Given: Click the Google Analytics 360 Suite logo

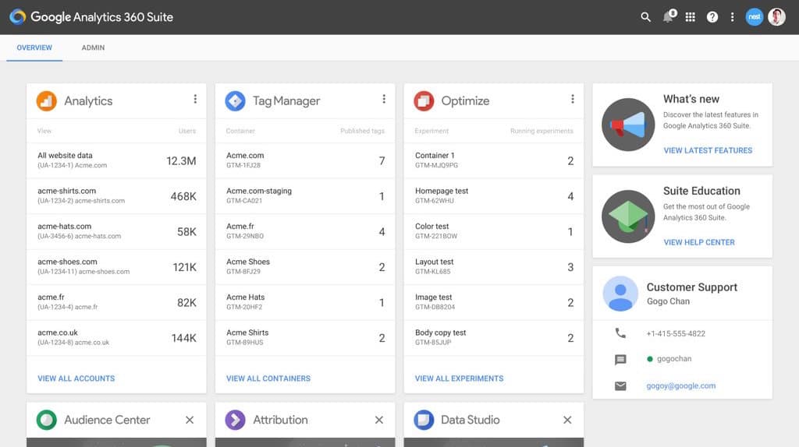Looking at the screenshot, I should (17, 17).
